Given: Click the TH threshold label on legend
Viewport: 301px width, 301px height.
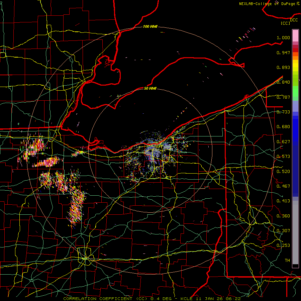Looking at the screenshot, I should coord(287,261).
